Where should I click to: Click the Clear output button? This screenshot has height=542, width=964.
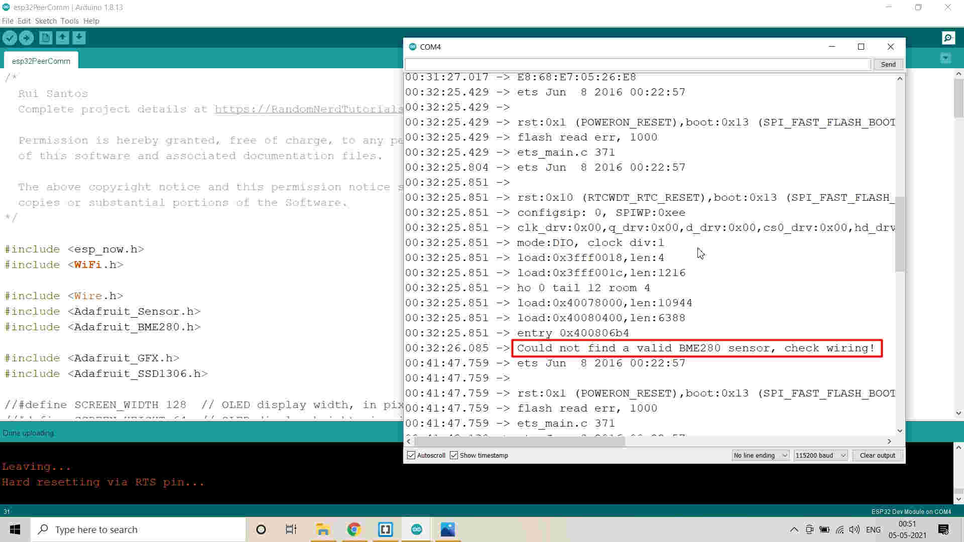[x=877, y=455]
